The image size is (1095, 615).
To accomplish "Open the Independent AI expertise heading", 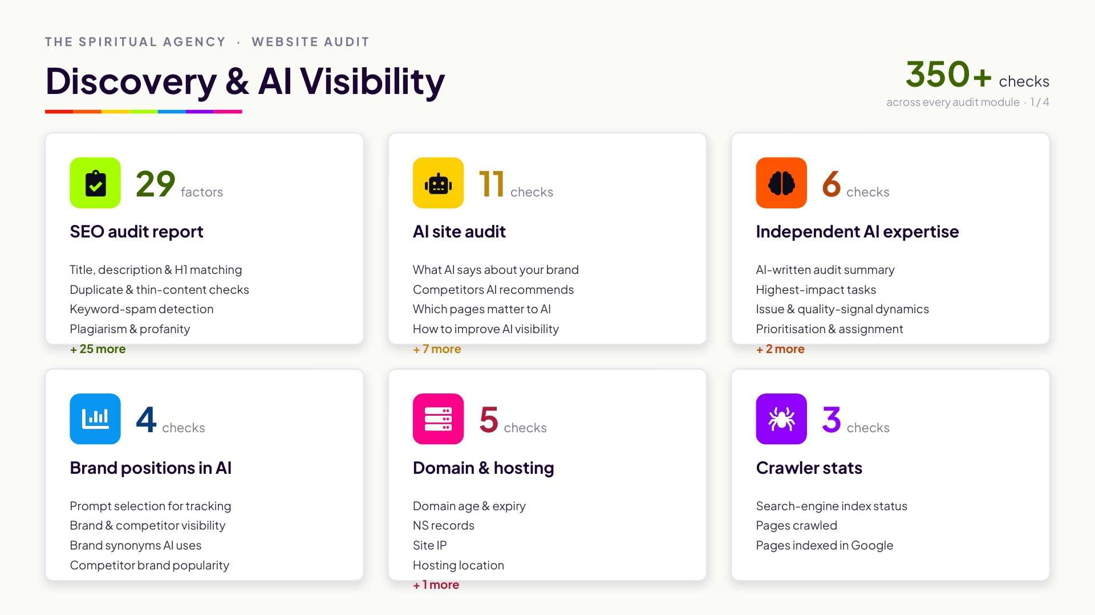I will pos(857,232).
